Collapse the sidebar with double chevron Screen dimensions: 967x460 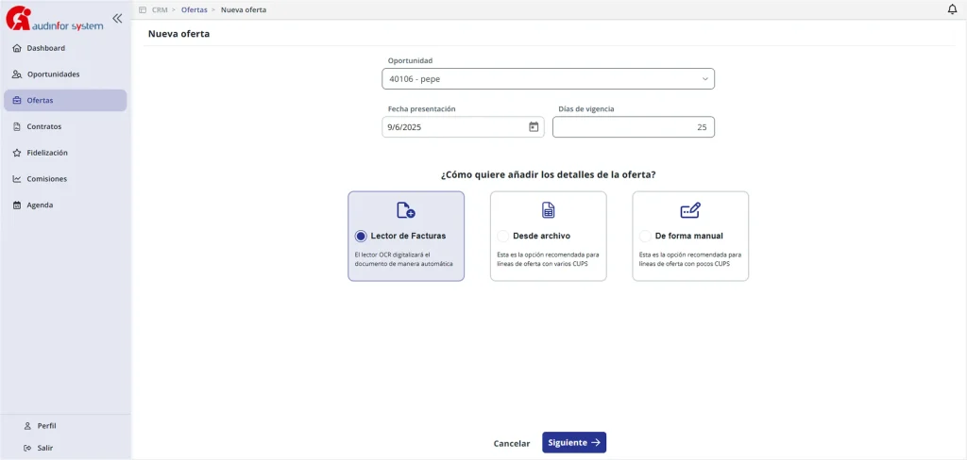(117, 18)
